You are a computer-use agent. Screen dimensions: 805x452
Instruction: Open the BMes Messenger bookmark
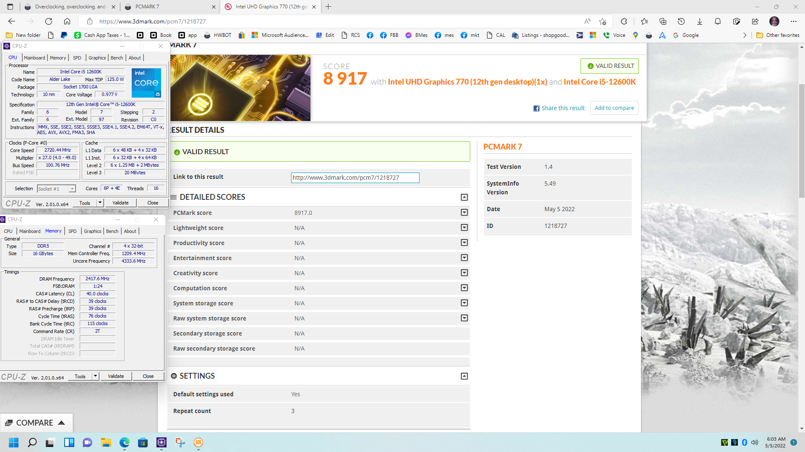pyautogui.click(x=416, y=35)
